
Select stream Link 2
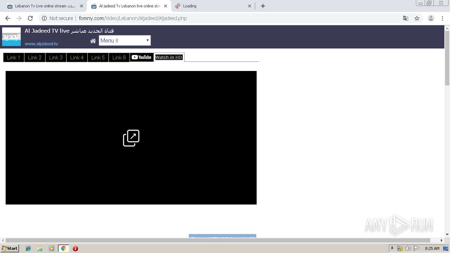[35, 58]
